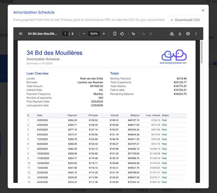Click the 'Status' column header
This screenshot has height=193, width=217.
pos(165,115)
